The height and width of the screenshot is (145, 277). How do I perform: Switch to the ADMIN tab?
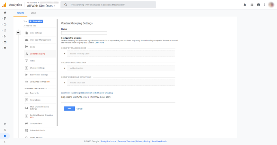click(x=20, y=13)
